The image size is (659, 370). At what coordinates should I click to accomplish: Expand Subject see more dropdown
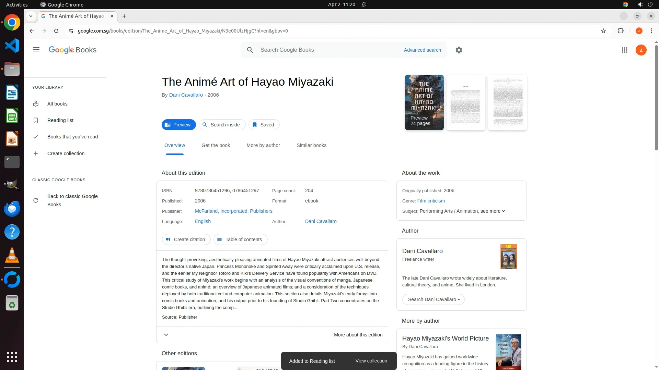point(493,211)
